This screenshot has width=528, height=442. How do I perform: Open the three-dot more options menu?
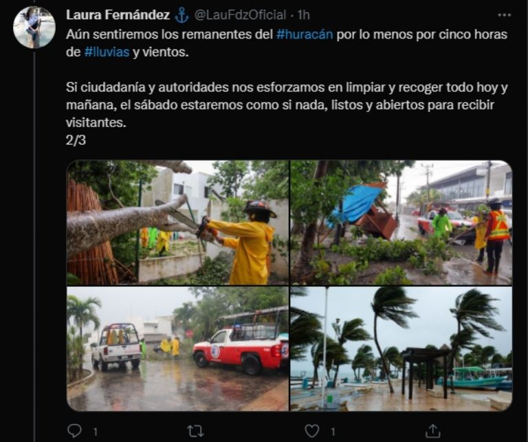click(504, 15)
